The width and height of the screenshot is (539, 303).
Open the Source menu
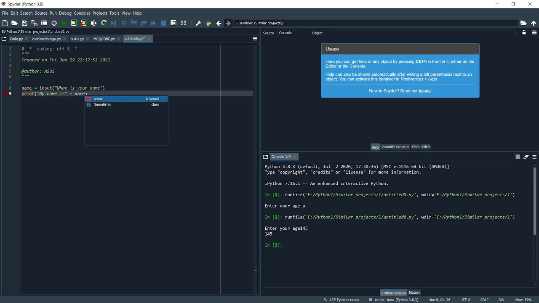point(41,13)
